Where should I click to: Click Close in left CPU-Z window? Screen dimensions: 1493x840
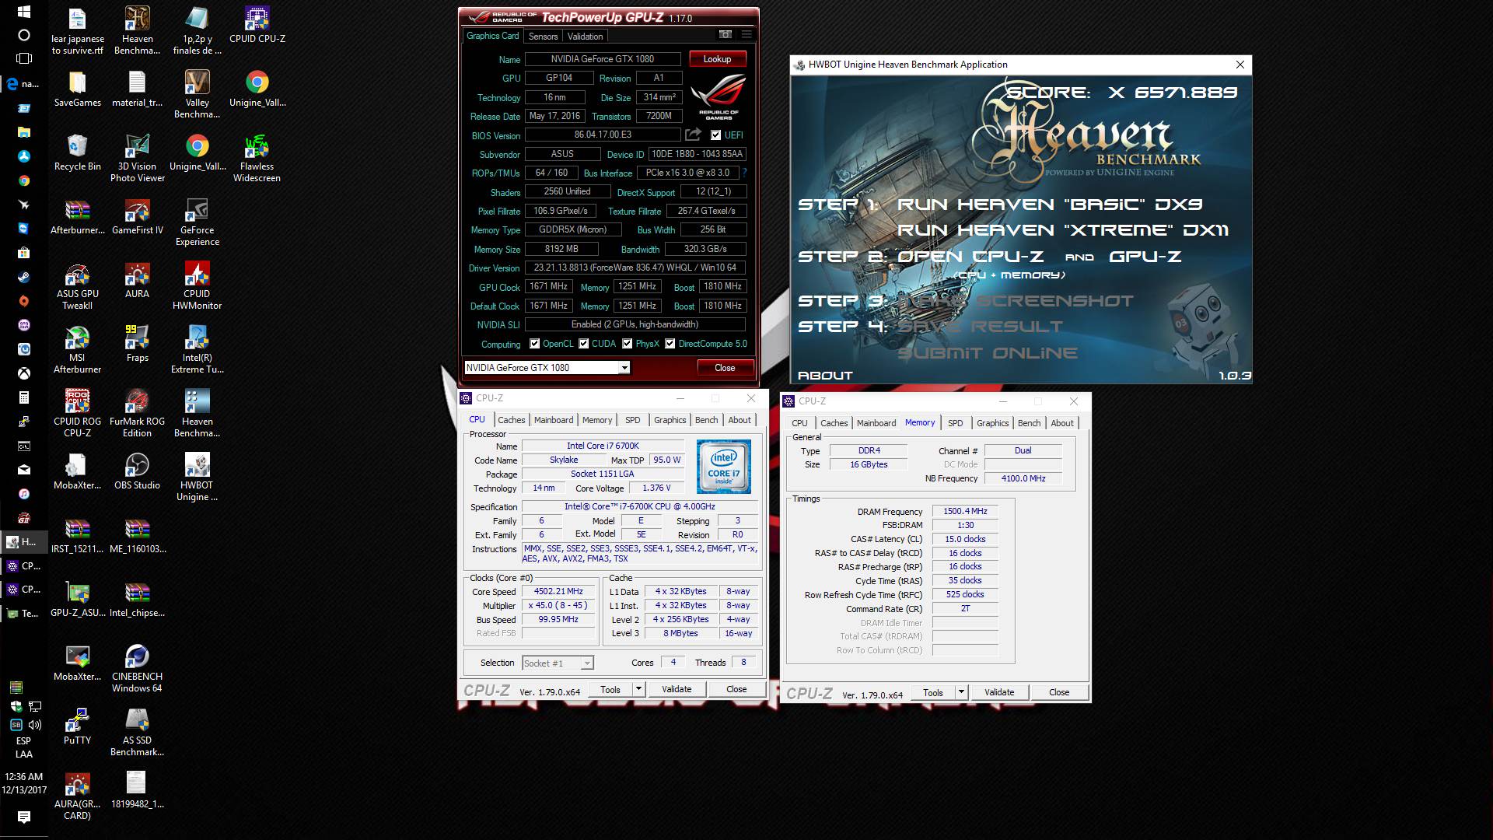[736, 689]
